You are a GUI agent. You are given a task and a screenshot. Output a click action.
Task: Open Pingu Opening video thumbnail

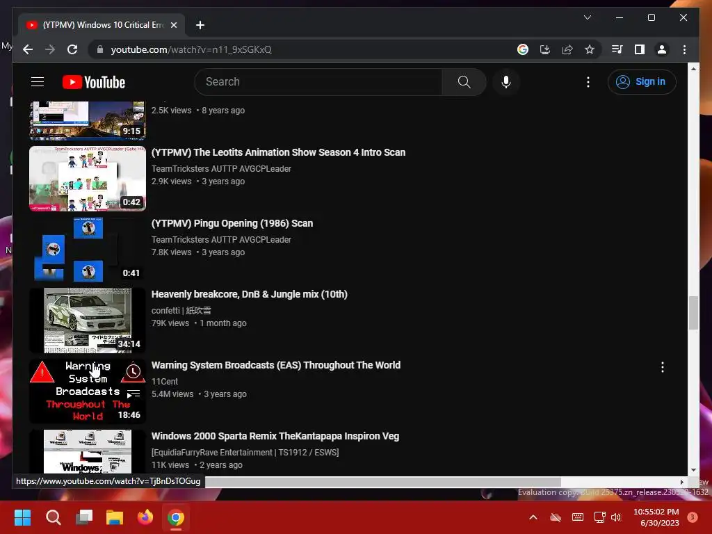88,250
